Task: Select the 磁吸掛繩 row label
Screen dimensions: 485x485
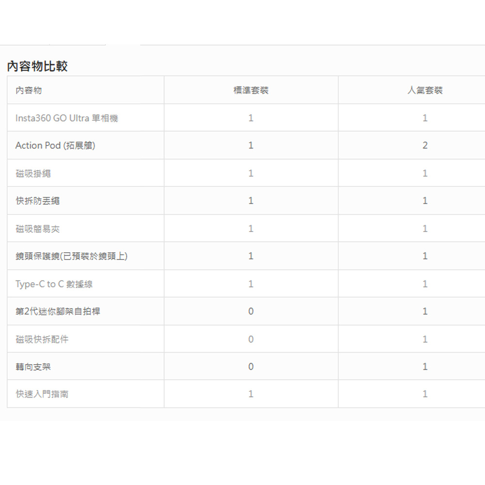Action: click(33, 173)
